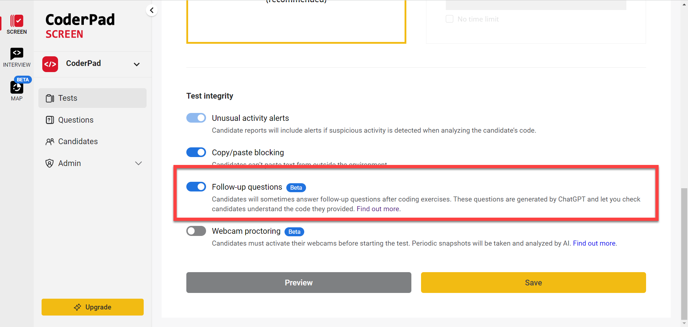The height and width of the screenshot is (327, 688).
Task: Collapse the sidebar with the arrow button
Action: pos(152,10)
